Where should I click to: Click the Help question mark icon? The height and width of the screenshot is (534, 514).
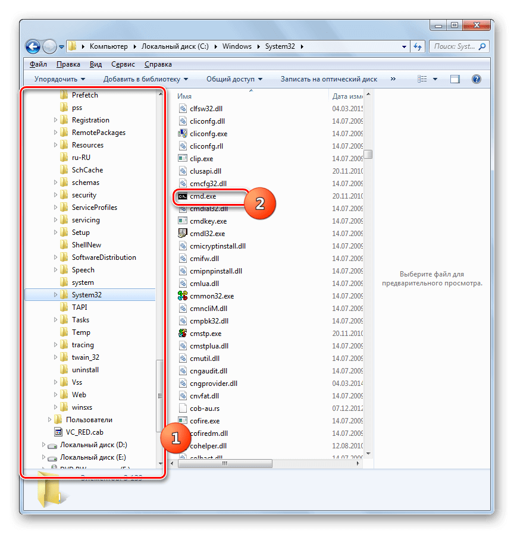point(476,79)
